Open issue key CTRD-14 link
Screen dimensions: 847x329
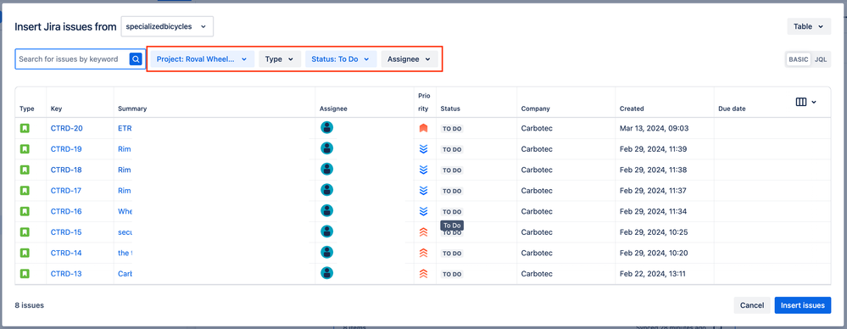(x=66, y=253)
